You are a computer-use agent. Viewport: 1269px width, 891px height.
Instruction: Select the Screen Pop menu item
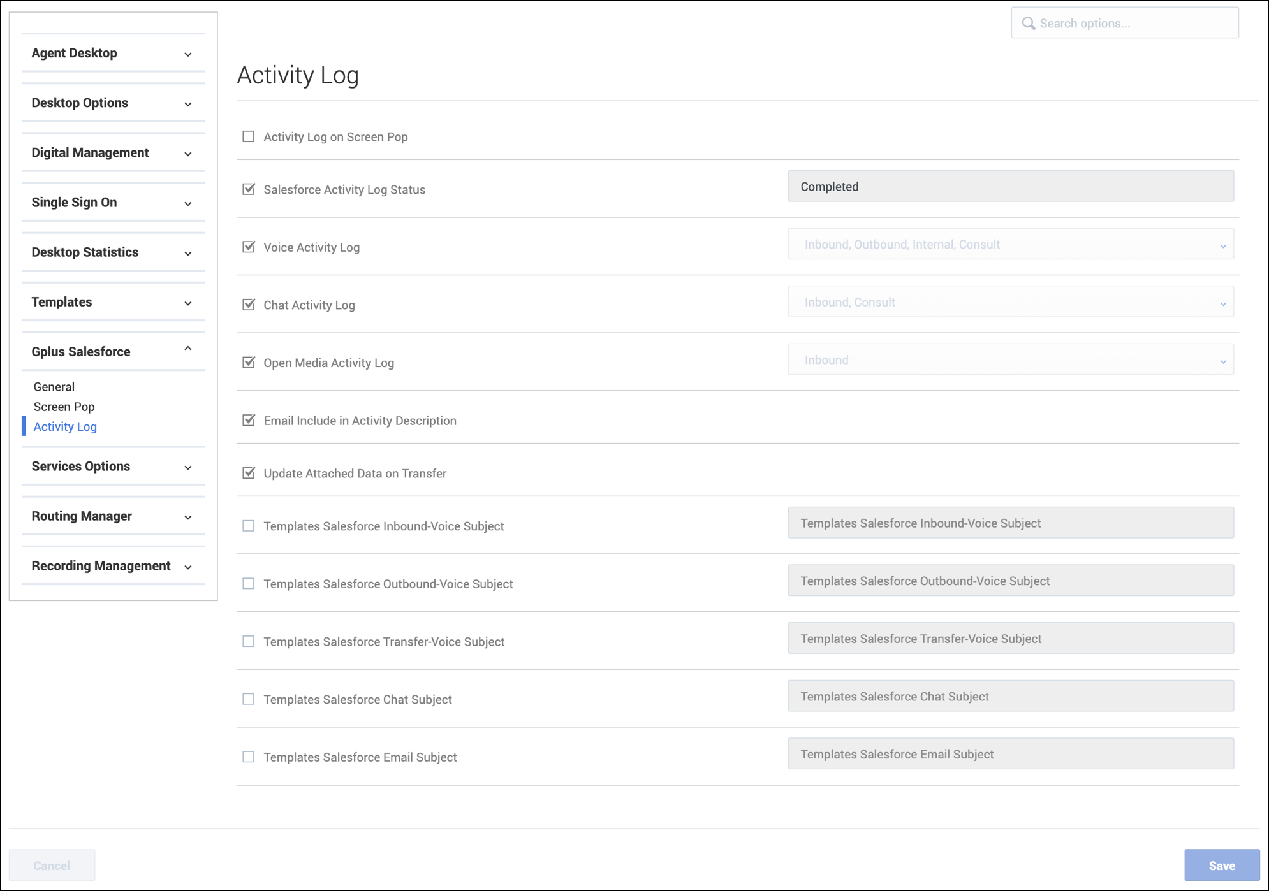coord(64,407)
